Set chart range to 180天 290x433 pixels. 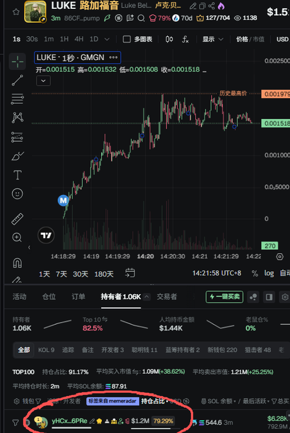click(104, 274)
